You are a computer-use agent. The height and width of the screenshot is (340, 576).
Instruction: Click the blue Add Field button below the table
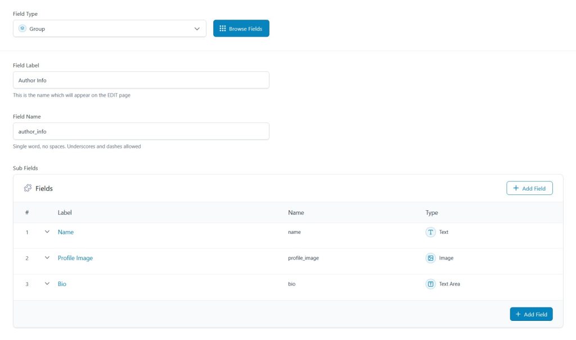tap(531, 314)
